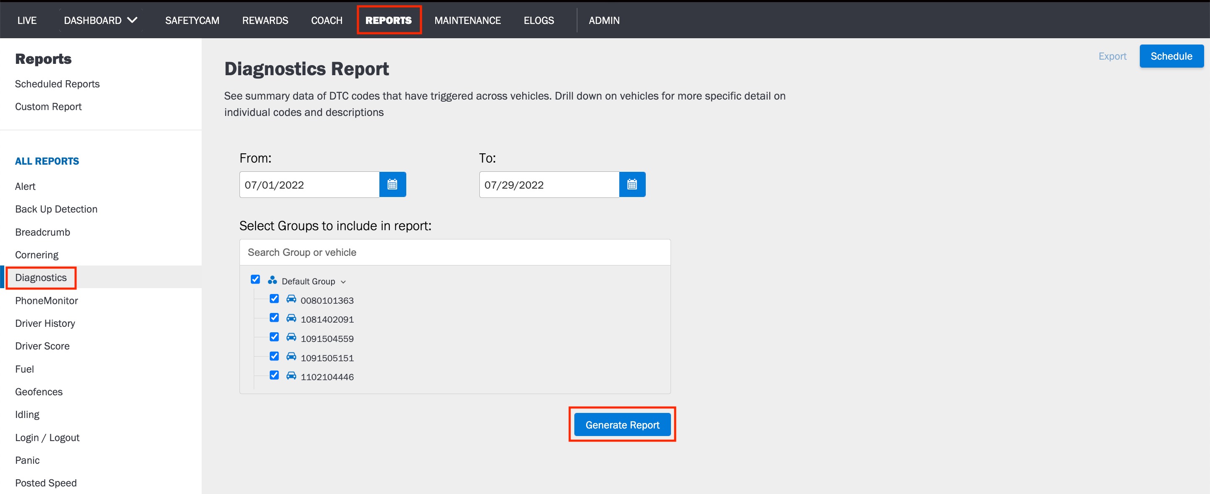
Task: Go to the Live tab
Action: [27, 20]
